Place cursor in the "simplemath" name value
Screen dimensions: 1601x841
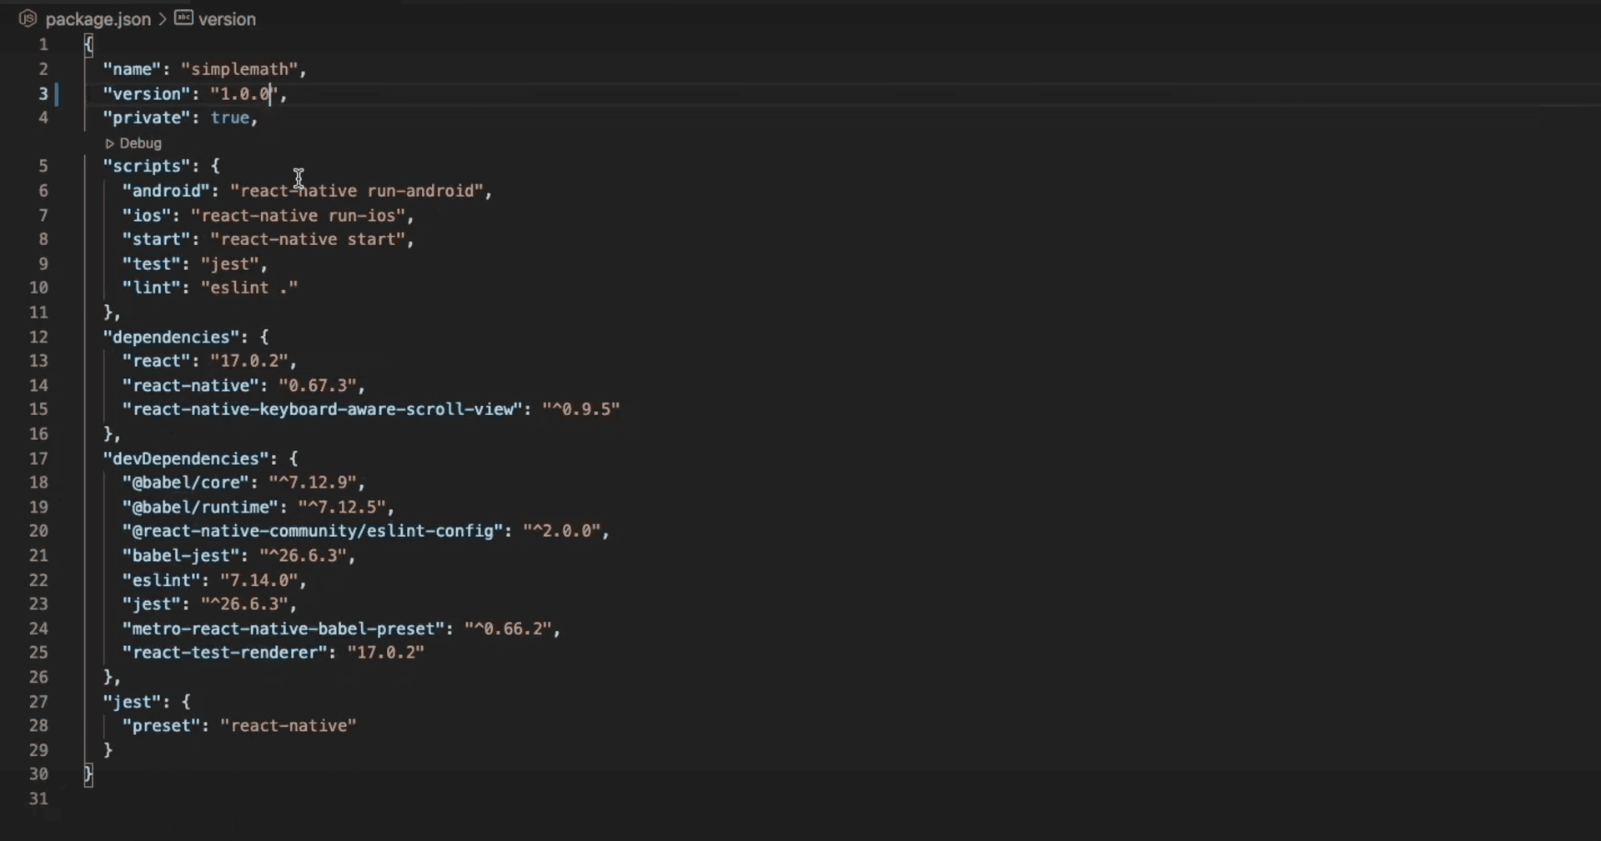239,69
